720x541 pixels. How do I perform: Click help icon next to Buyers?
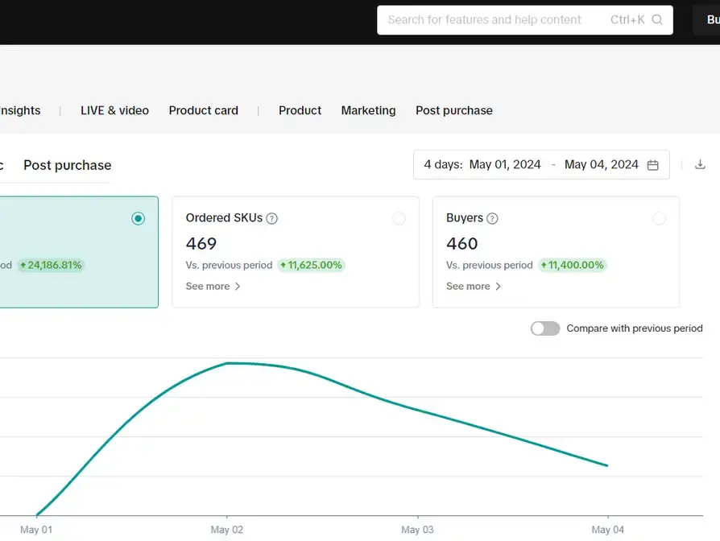pyautogui.click(x=493, y=218)
